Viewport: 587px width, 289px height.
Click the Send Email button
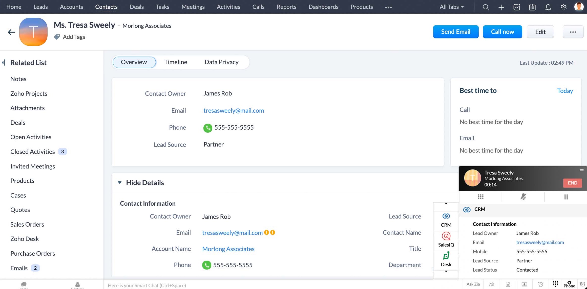click(x=456, y=32)
